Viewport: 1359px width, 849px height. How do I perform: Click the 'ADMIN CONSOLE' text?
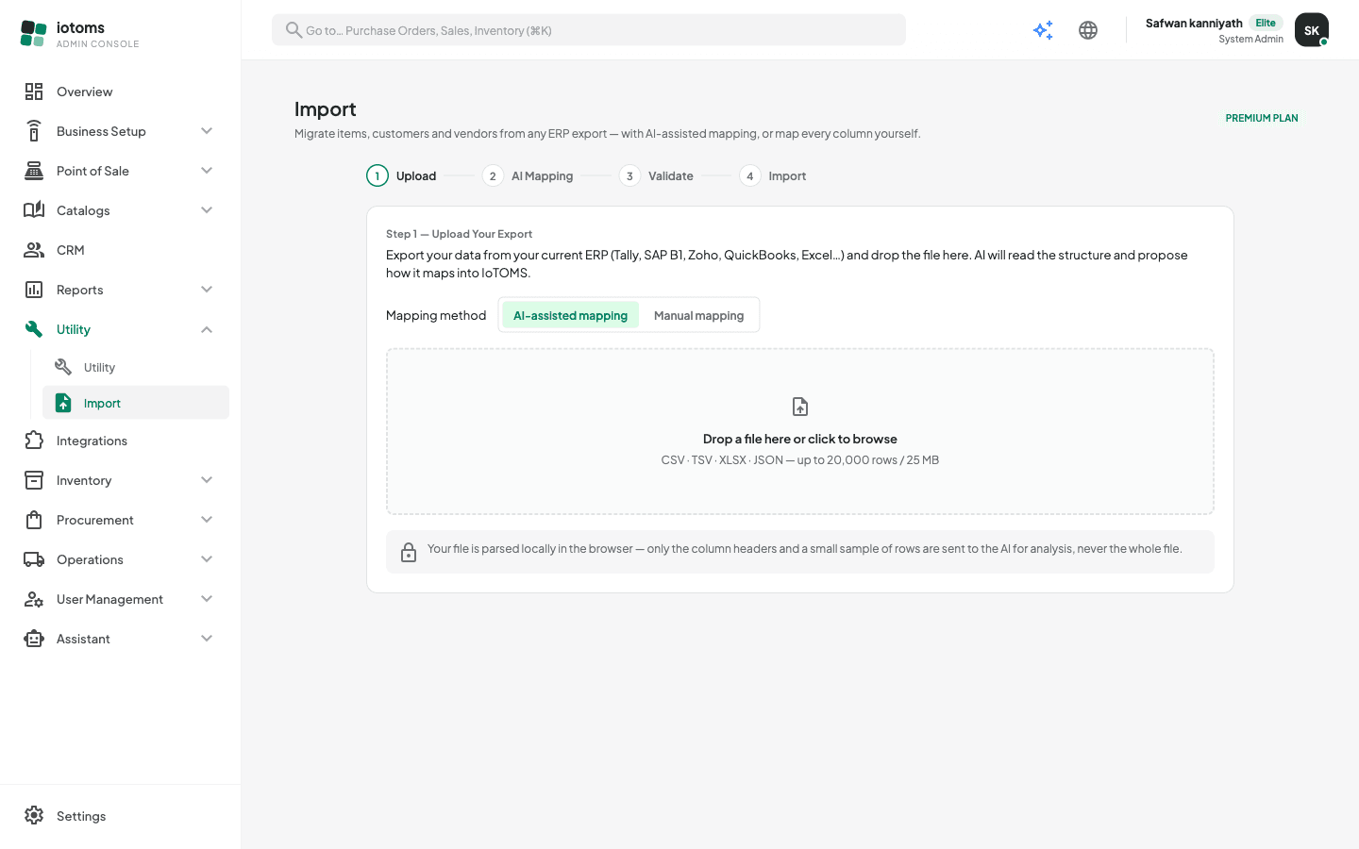(x=97, y=44)
